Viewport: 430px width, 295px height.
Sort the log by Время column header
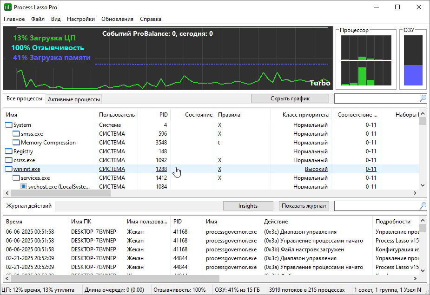pyautogui.click(x=36, y=222)
